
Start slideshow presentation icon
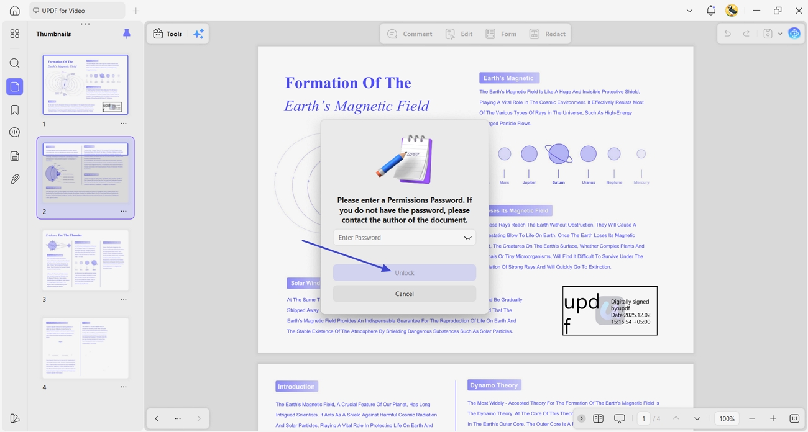(620, 419)
